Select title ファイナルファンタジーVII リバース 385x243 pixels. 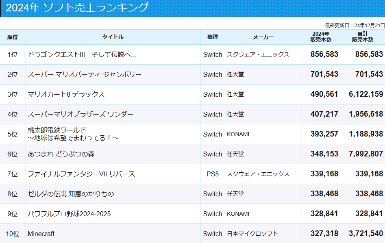81,174
